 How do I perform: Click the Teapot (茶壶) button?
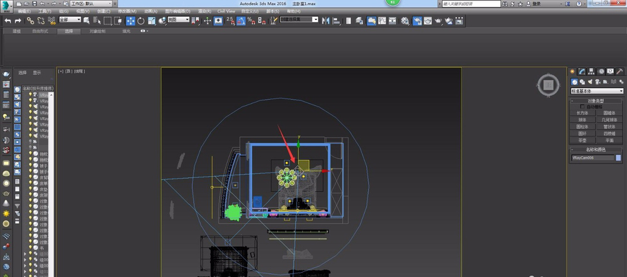click(582, 140)
